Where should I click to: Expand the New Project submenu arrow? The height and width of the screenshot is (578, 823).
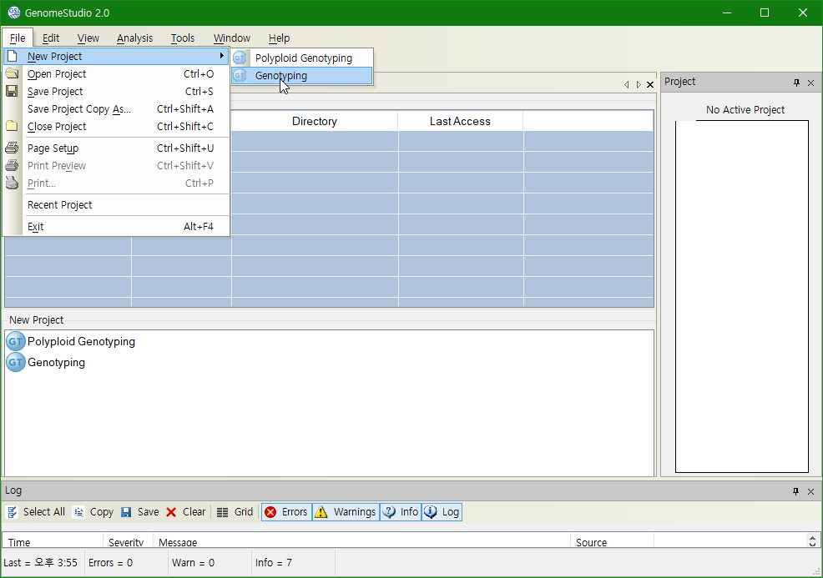tap(222, 56)
